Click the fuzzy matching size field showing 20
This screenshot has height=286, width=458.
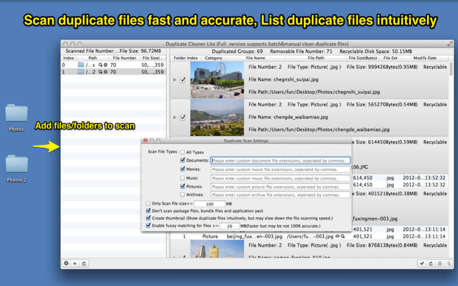pyautogui.click(x=230, y=226)
